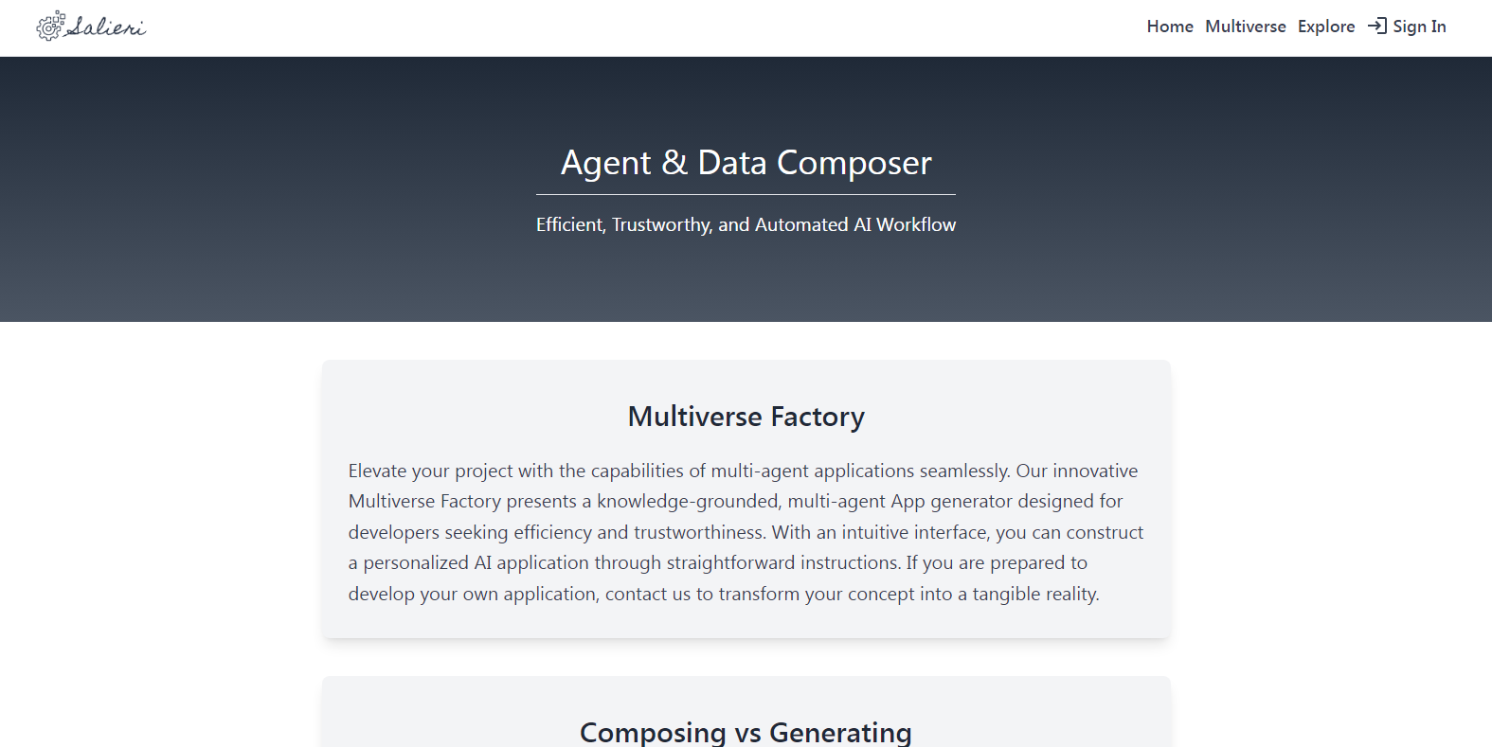Open the Multiverse nav item
Viewport: 1492px width, 747px height.
pos(1245,27)
